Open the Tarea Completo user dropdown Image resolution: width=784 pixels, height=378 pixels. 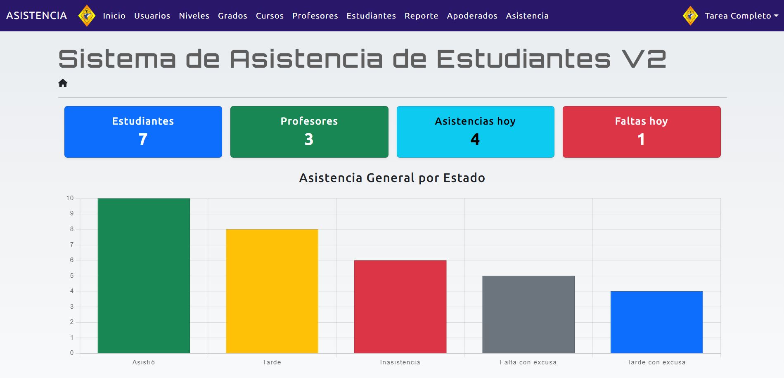pos(741,16)
